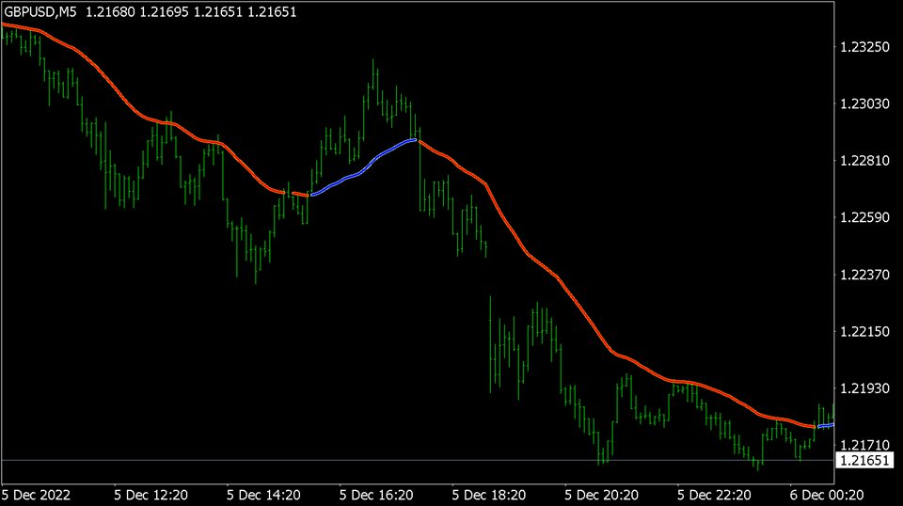Click the 1.22370 price axis label
The width and height of the screenshot is (903, 506).
point(864,276)
